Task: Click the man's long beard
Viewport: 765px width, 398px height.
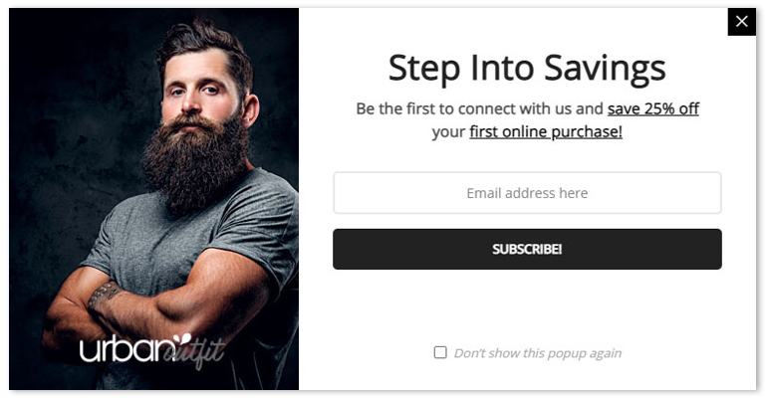Action: 196,164
